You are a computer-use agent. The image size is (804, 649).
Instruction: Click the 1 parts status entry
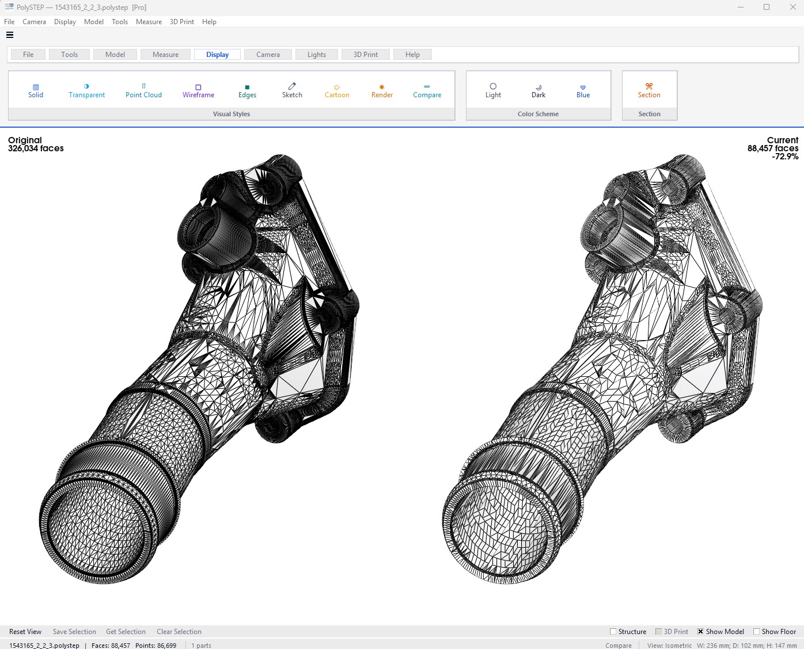pos(202,646)
